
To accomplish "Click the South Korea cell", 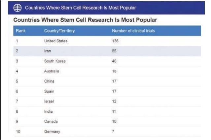I will (x=55, y=61).
